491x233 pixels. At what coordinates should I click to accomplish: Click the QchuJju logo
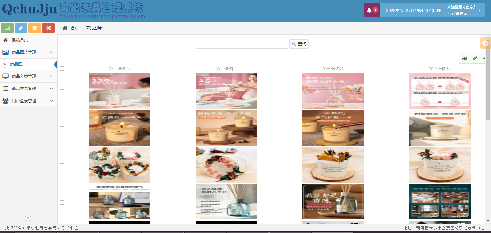pyautogui.click(x=30, y=9)
